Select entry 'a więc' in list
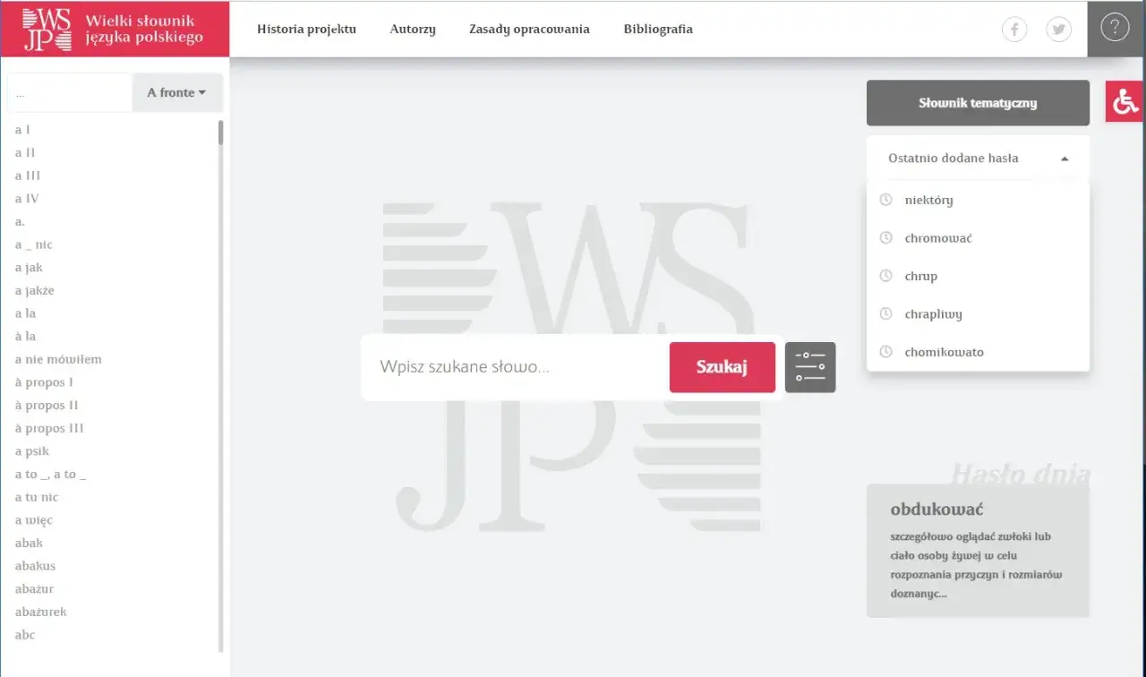The width and height of the screenshot is (1146, 677). tap(34, 520)
